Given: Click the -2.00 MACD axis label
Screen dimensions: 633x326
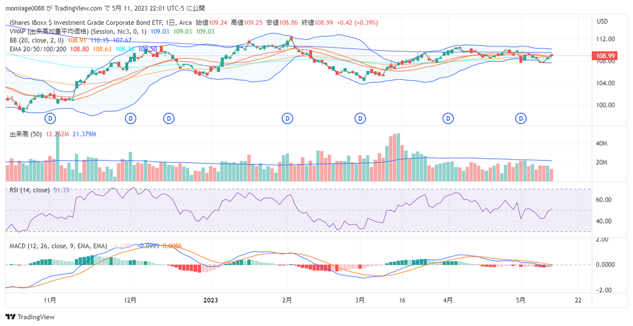Looking at the screenshot, I should point(603,290).
